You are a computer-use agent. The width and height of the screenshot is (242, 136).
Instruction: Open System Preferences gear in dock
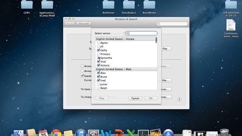[x=93, y=133]
